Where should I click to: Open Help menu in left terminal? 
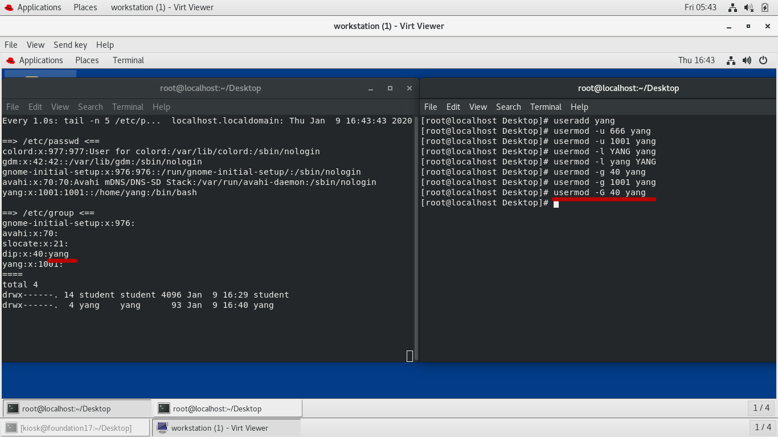(161, 107)
